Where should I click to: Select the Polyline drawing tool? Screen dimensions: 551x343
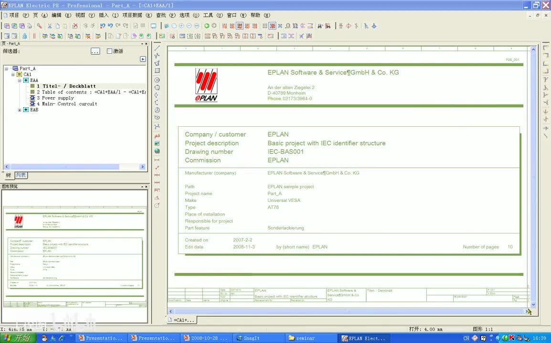pos(157,55)
